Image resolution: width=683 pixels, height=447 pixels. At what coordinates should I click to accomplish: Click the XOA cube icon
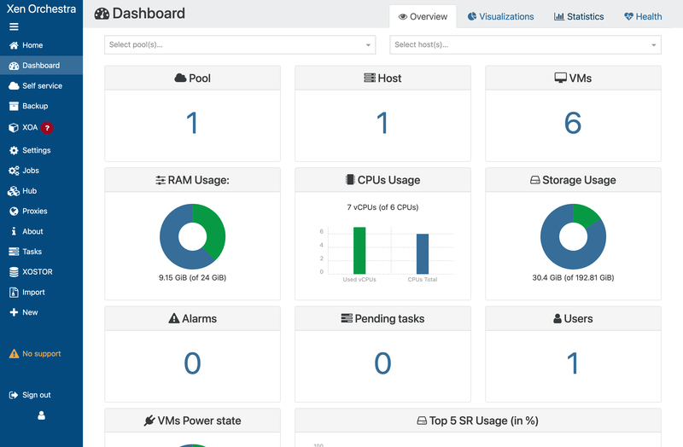pyautogui.click(x=14, y=128)
